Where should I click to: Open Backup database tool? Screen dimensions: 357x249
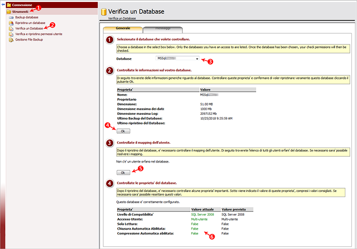[x=27, y=17]
